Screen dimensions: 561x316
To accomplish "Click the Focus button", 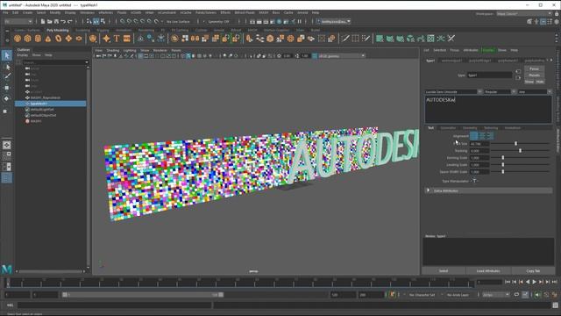I will coord(534,68).
